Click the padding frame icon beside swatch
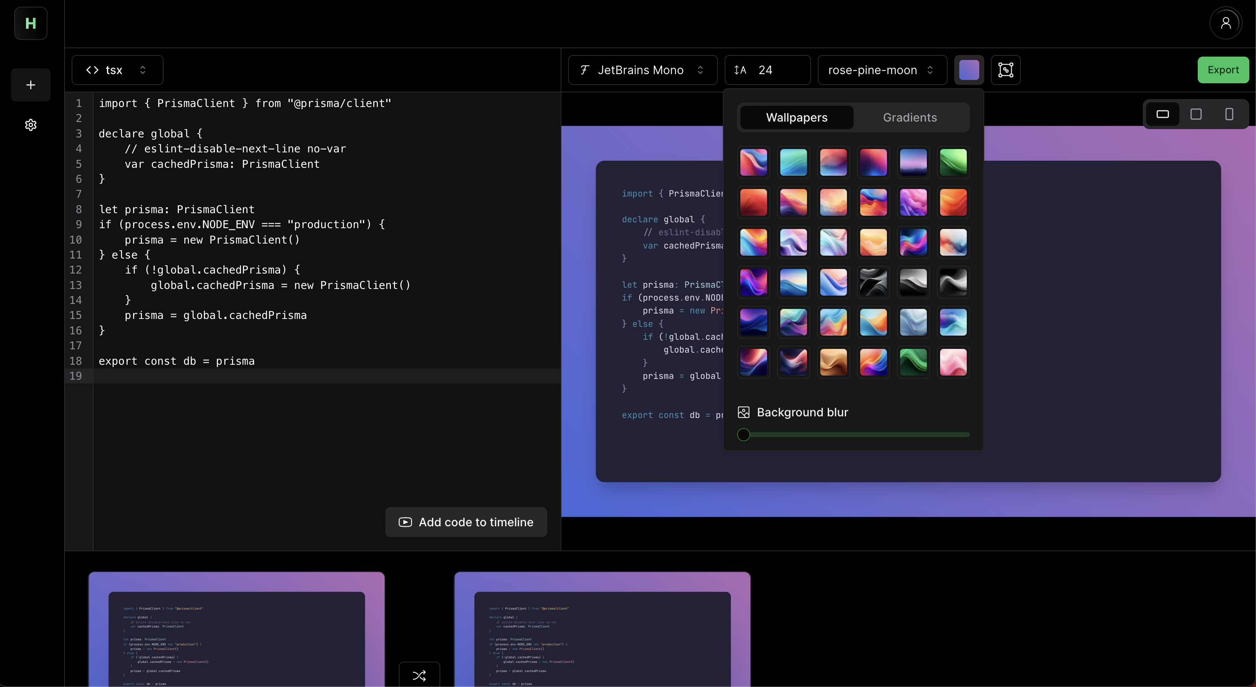 [x=1005, y=70]
